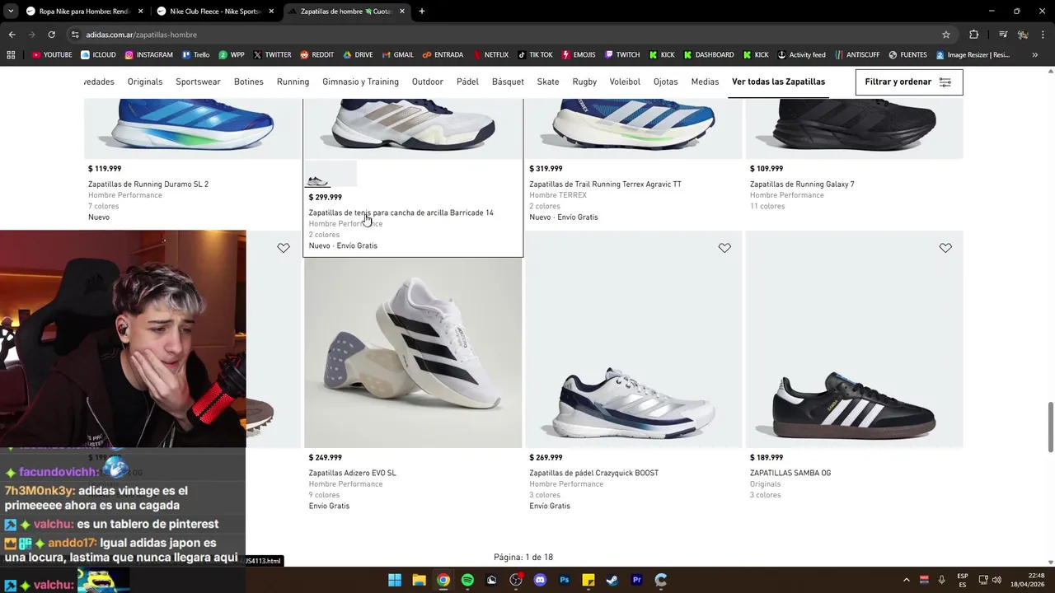Open Zapatillas de Running Duramo SL 2
Image resolution: width=1055 pixels, height=593 pixels.
point(148,184)
